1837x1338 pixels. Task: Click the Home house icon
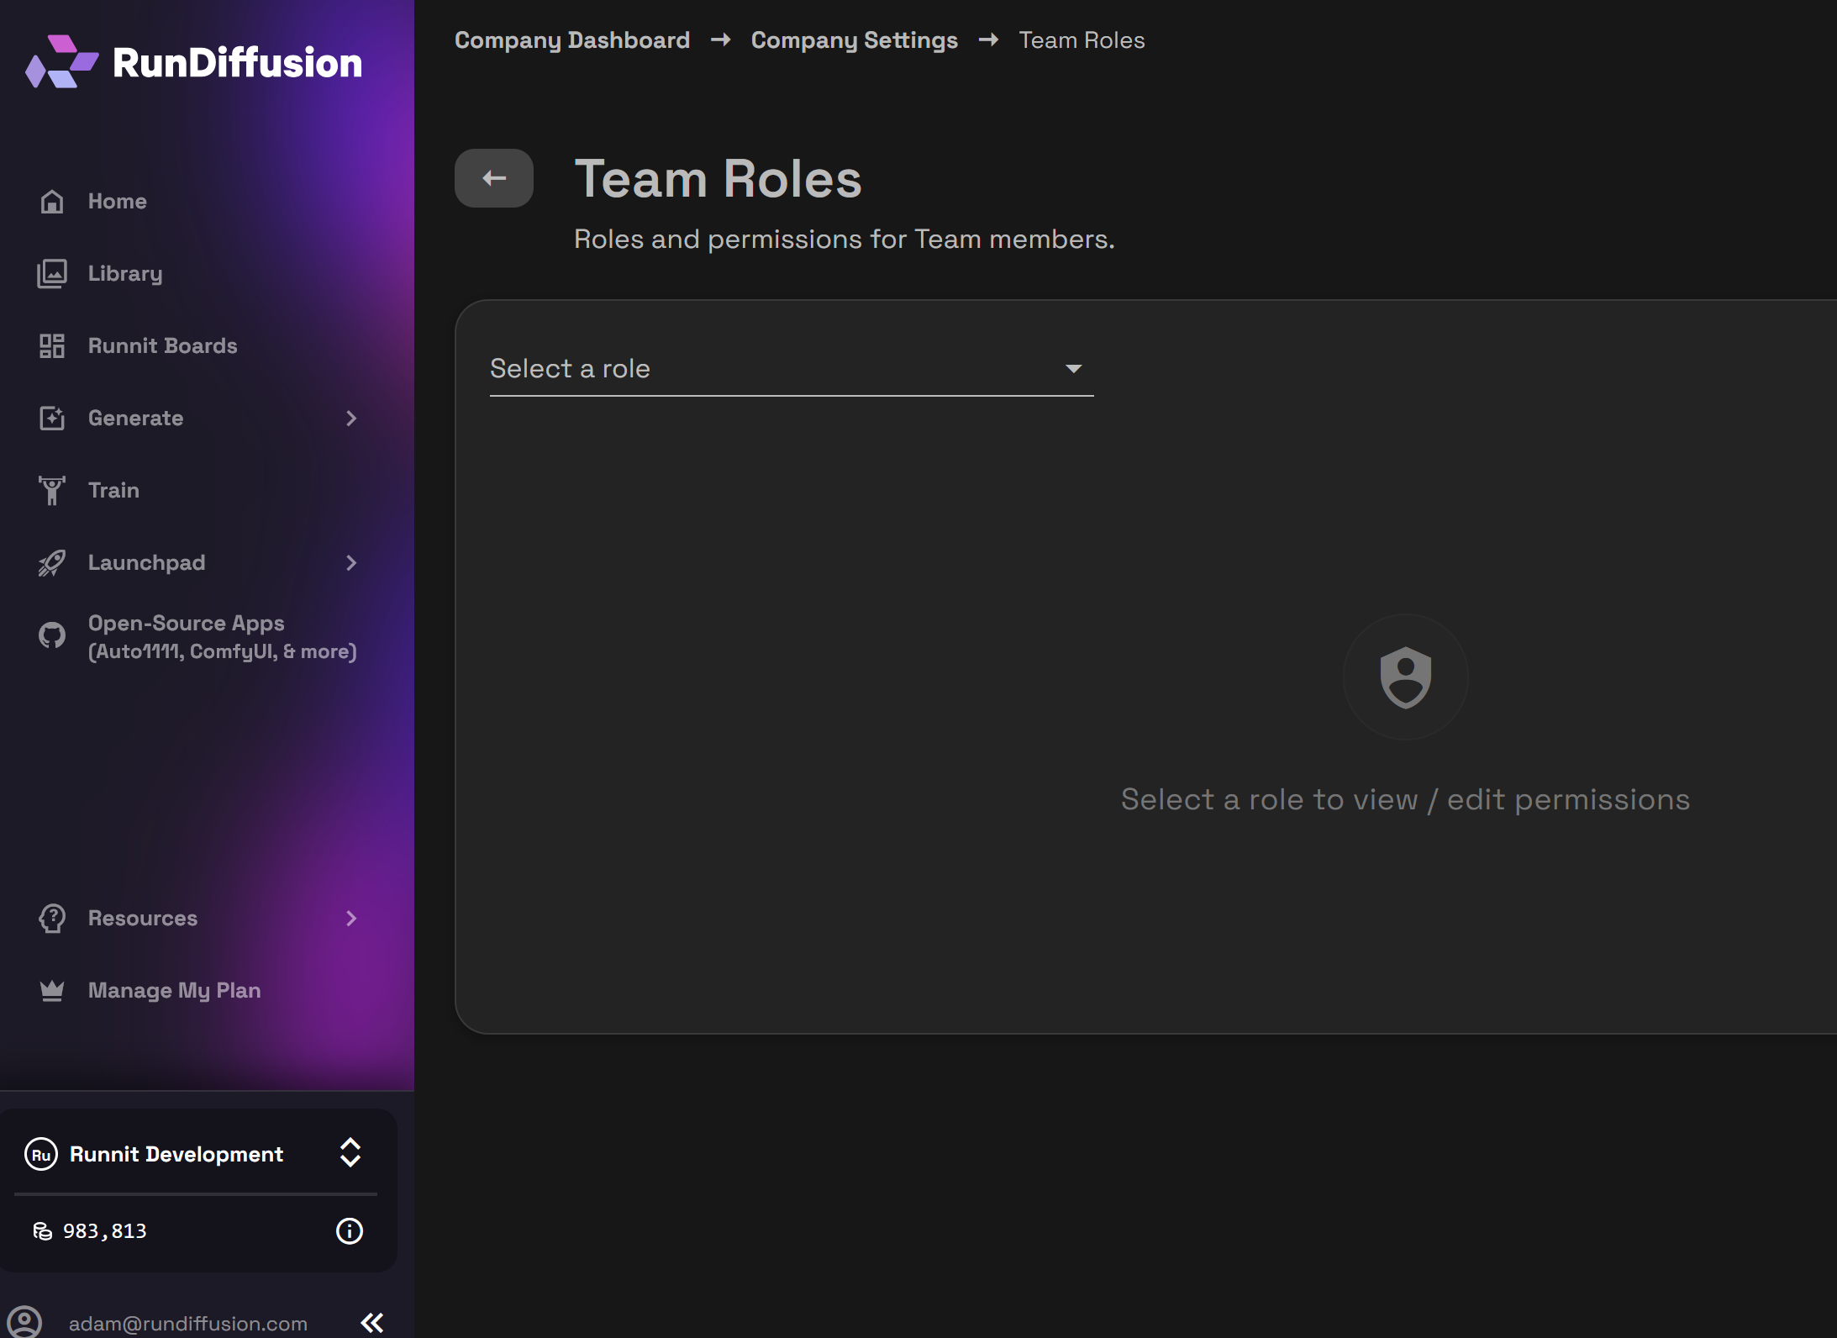[52, 202]
